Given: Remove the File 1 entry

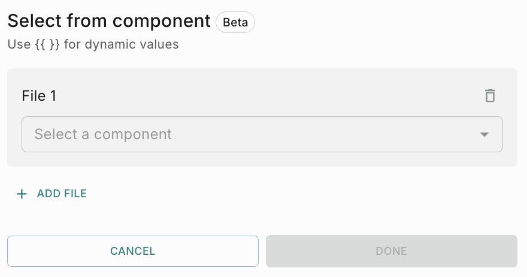Looking at the screenshot, I should (x=490, y=95).
